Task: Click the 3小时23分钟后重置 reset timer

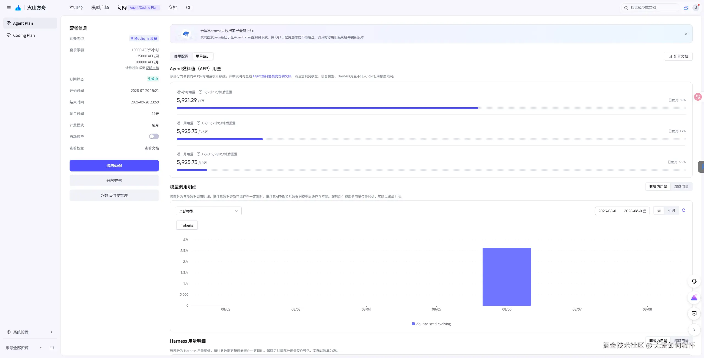Action: (x=216, y=92)
